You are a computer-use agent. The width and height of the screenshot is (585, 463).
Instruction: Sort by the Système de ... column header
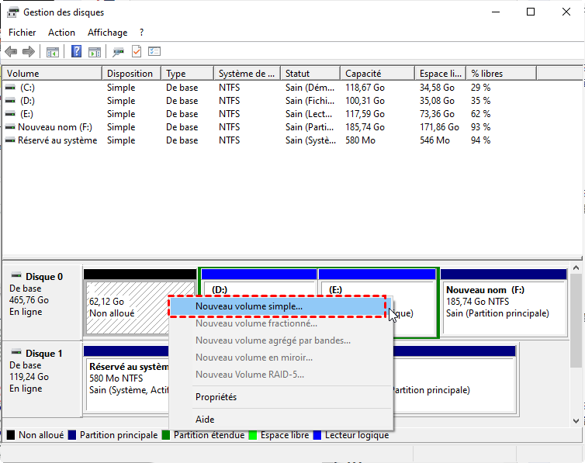coord(247,74)
